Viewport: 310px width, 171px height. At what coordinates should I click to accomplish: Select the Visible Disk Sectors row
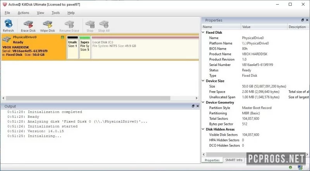pos(255,135)
